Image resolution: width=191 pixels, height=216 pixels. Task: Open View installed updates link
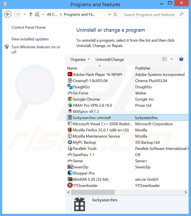click(30, 39)
